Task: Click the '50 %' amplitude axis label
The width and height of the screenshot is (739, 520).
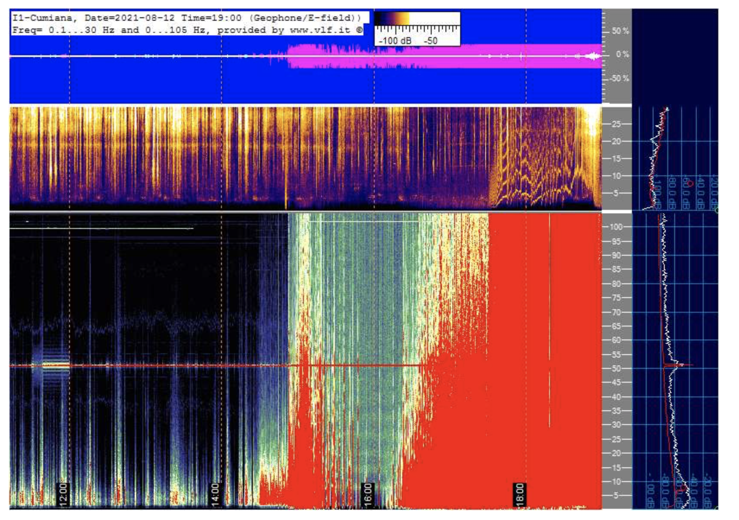Action: (620, 31)
